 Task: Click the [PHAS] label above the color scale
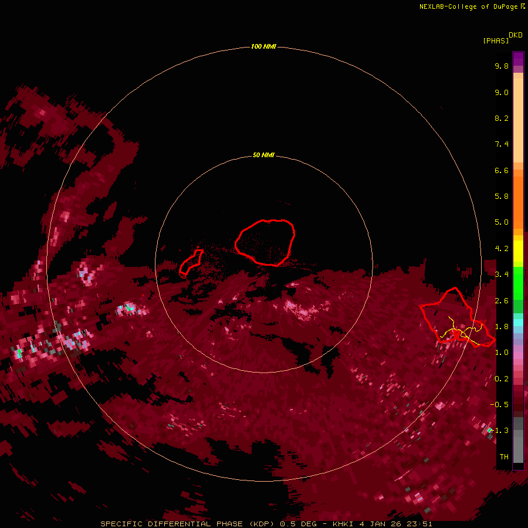(496, 40)
